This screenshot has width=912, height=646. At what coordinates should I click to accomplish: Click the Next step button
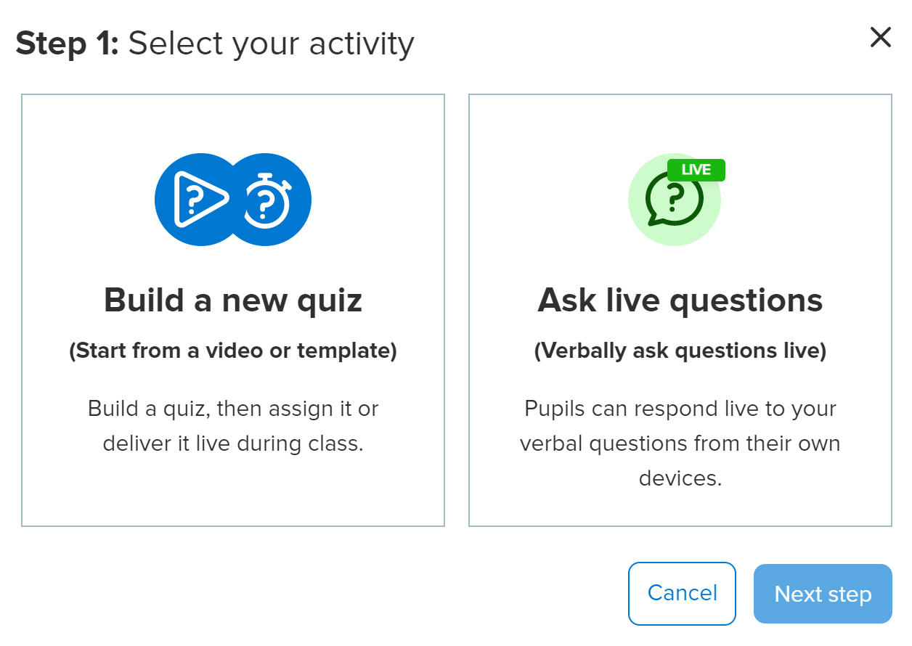coord(822,593)
